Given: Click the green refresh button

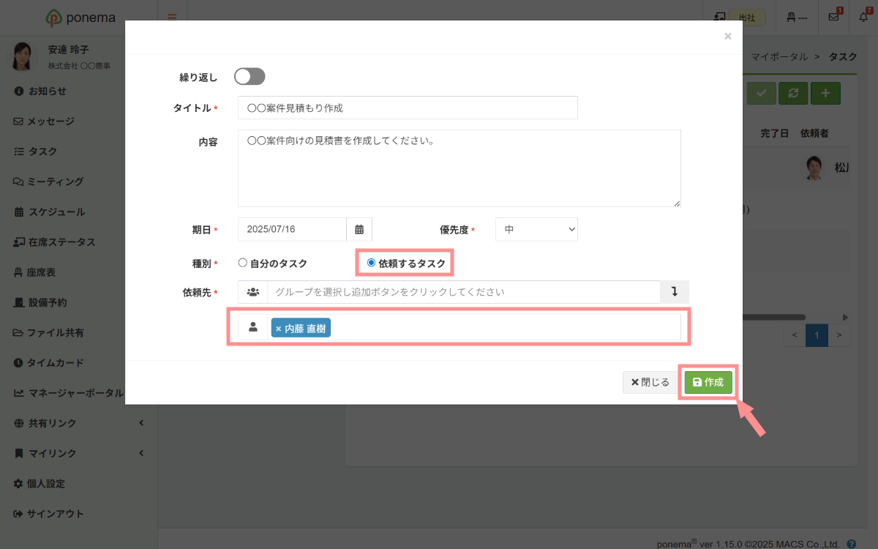Looking at the screenshot, I should tap(793, 93).
